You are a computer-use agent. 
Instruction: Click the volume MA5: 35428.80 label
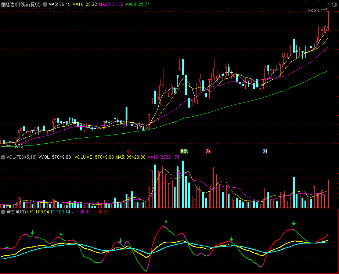(130, 157)
